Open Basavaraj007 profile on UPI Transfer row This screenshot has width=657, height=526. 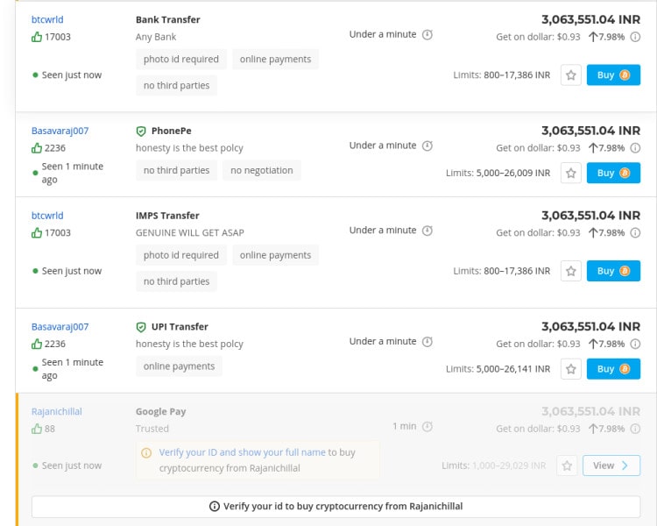[60, 327]
